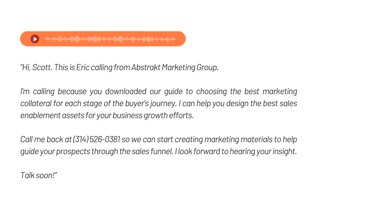Screen dimensions: 365x200
Task: Click the name "Scott" in the greeting
Action: [42, 67]
